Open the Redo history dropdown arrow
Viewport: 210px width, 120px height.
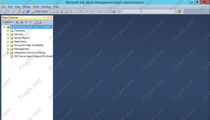coord(97,12)
